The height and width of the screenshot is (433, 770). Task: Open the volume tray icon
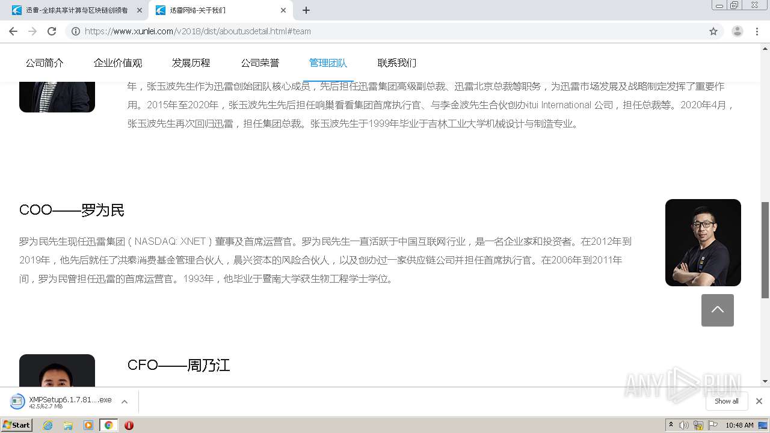[684, 425]
